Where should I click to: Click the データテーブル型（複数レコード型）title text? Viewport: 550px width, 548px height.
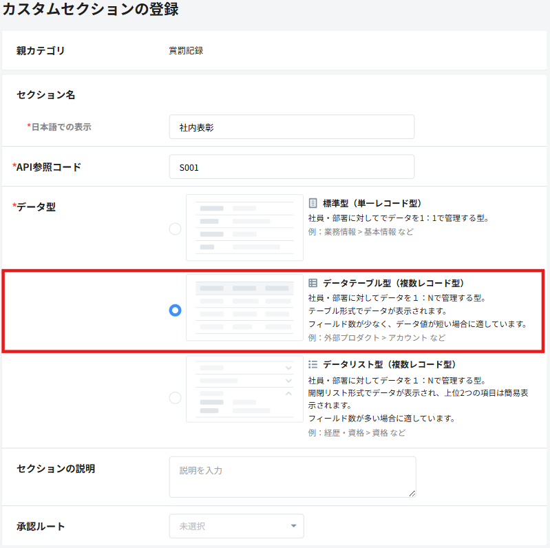click(394, 283)
